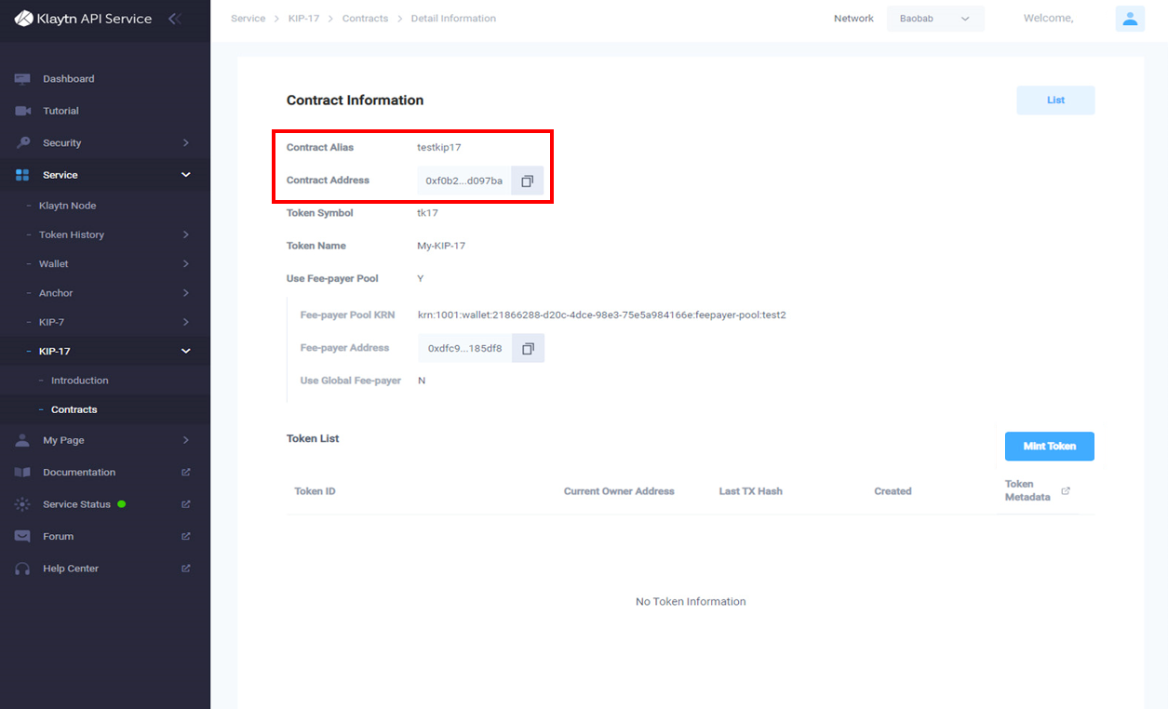The height and width of the screenshot is (709, 1168).
Task: Click the Help Center sidebar label
Action: 71,569
